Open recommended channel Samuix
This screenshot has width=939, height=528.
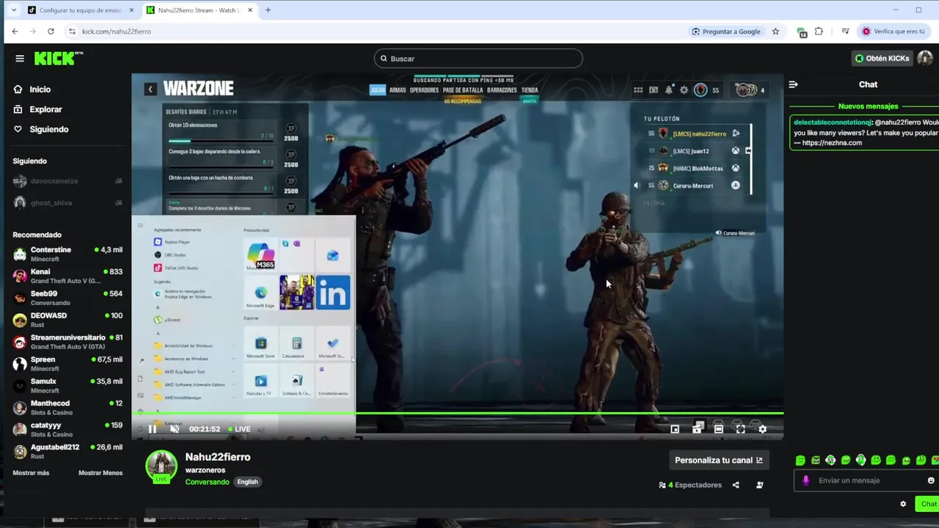67,386
